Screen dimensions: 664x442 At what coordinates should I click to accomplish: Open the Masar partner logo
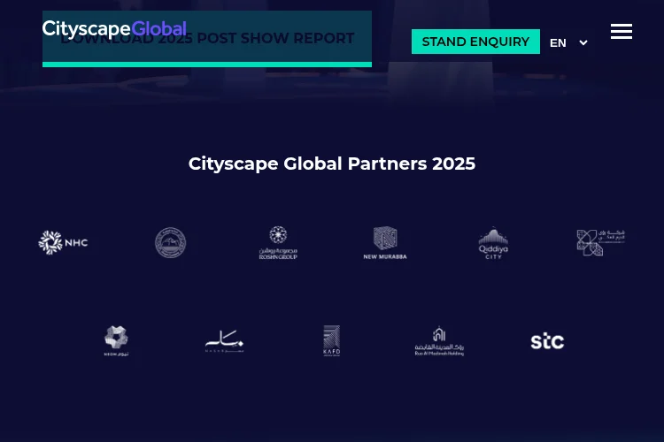[225, 341]
